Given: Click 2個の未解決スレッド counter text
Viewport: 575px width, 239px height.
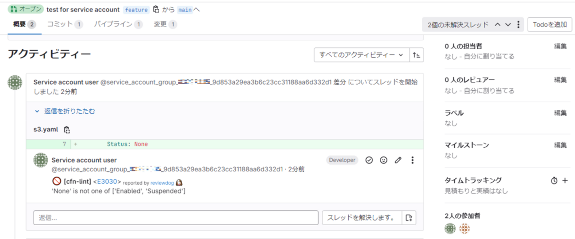Looking at the screenshot, I should pos(458,25).
